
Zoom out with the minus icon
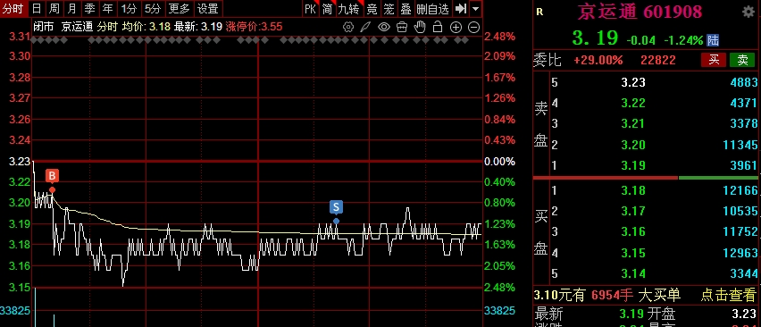pos(473,27)
